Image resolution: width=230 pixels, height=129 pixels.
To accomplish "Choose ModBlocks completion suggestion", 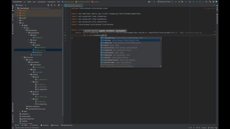I will pos(130,43).
